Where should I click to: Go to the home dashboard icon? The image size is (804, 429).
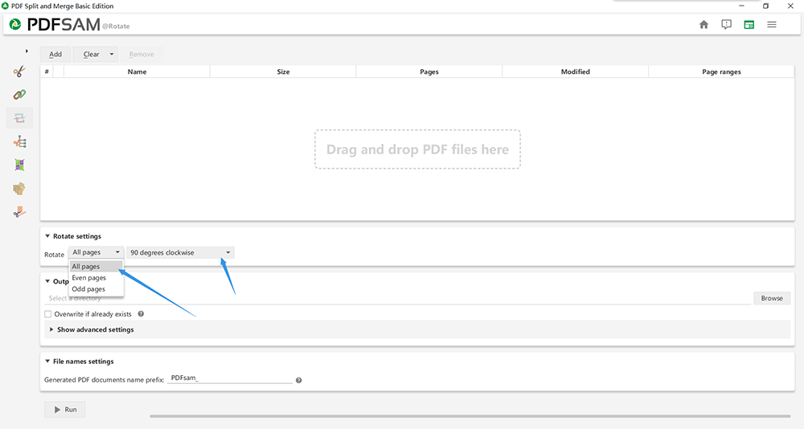point(703,25)
